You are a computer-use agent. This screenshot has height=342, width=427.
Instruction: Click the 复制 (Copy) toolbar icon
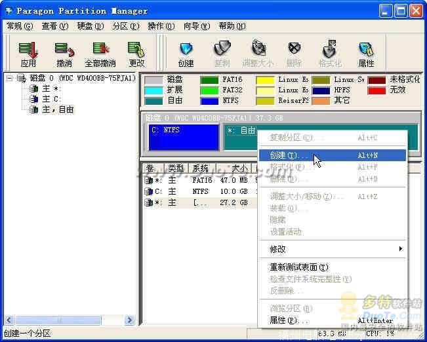[222, 49]
